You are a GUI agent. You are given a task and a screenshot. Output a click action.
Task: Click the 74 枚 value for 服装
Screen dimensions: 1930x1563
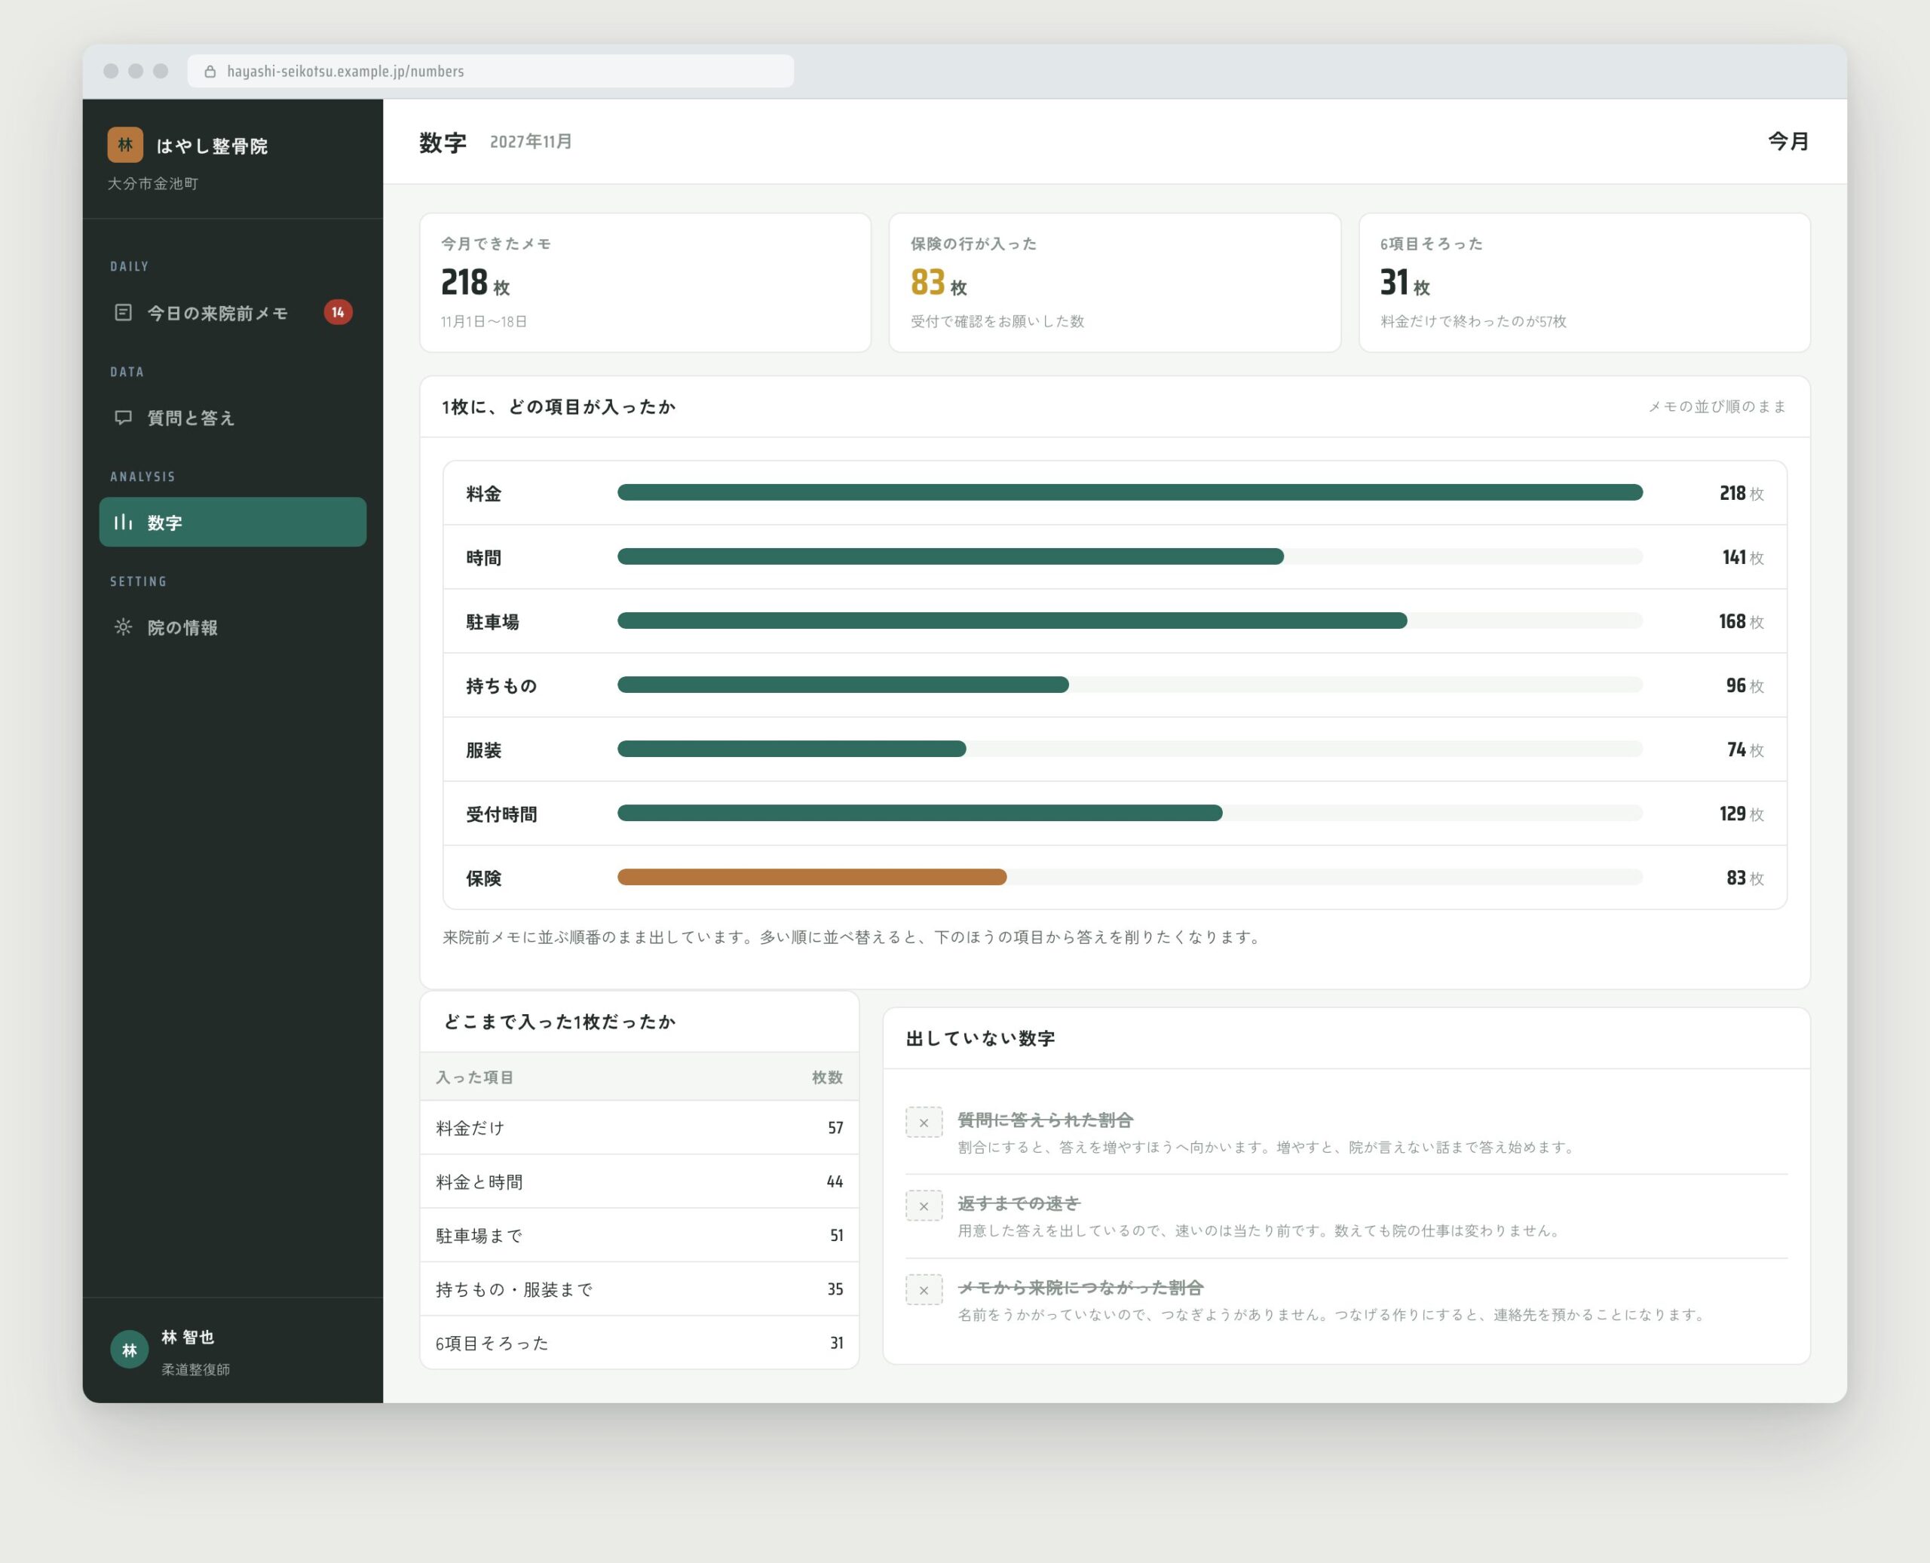click(x=1745, y=750)
